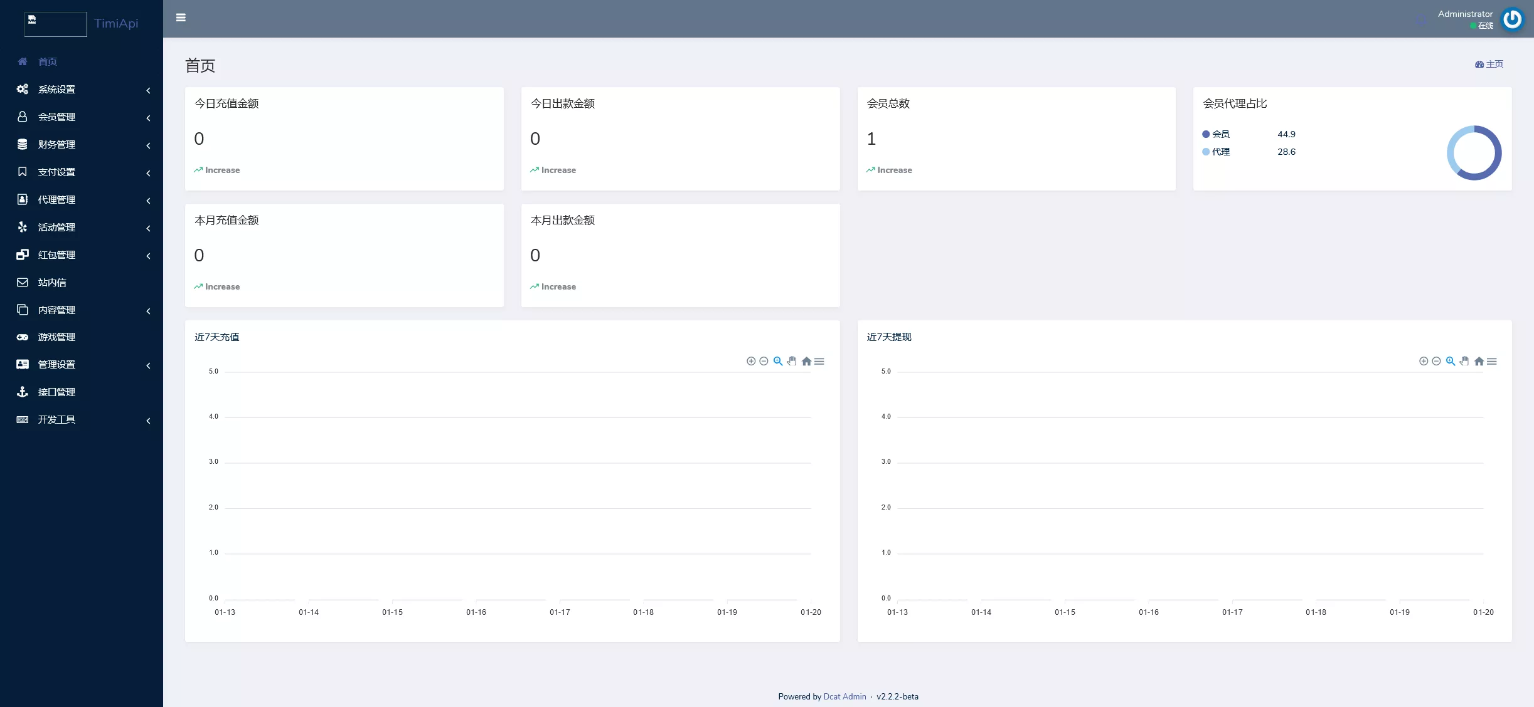Toggle 代理 legend series in donut chart
Screen dimensions: 1534x707
[x=1220, y=152]
